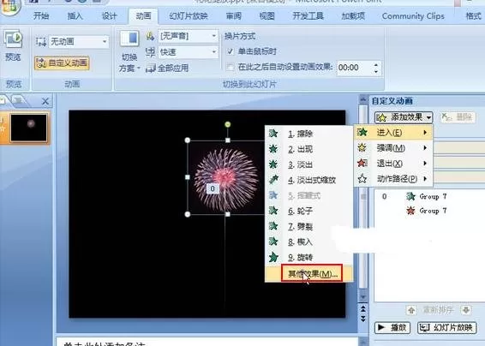Image resolution: width=485 pixels, height=346 pixels.
Task: Click the green star icon beside 进入(E)
Action: tap(362, 133)
